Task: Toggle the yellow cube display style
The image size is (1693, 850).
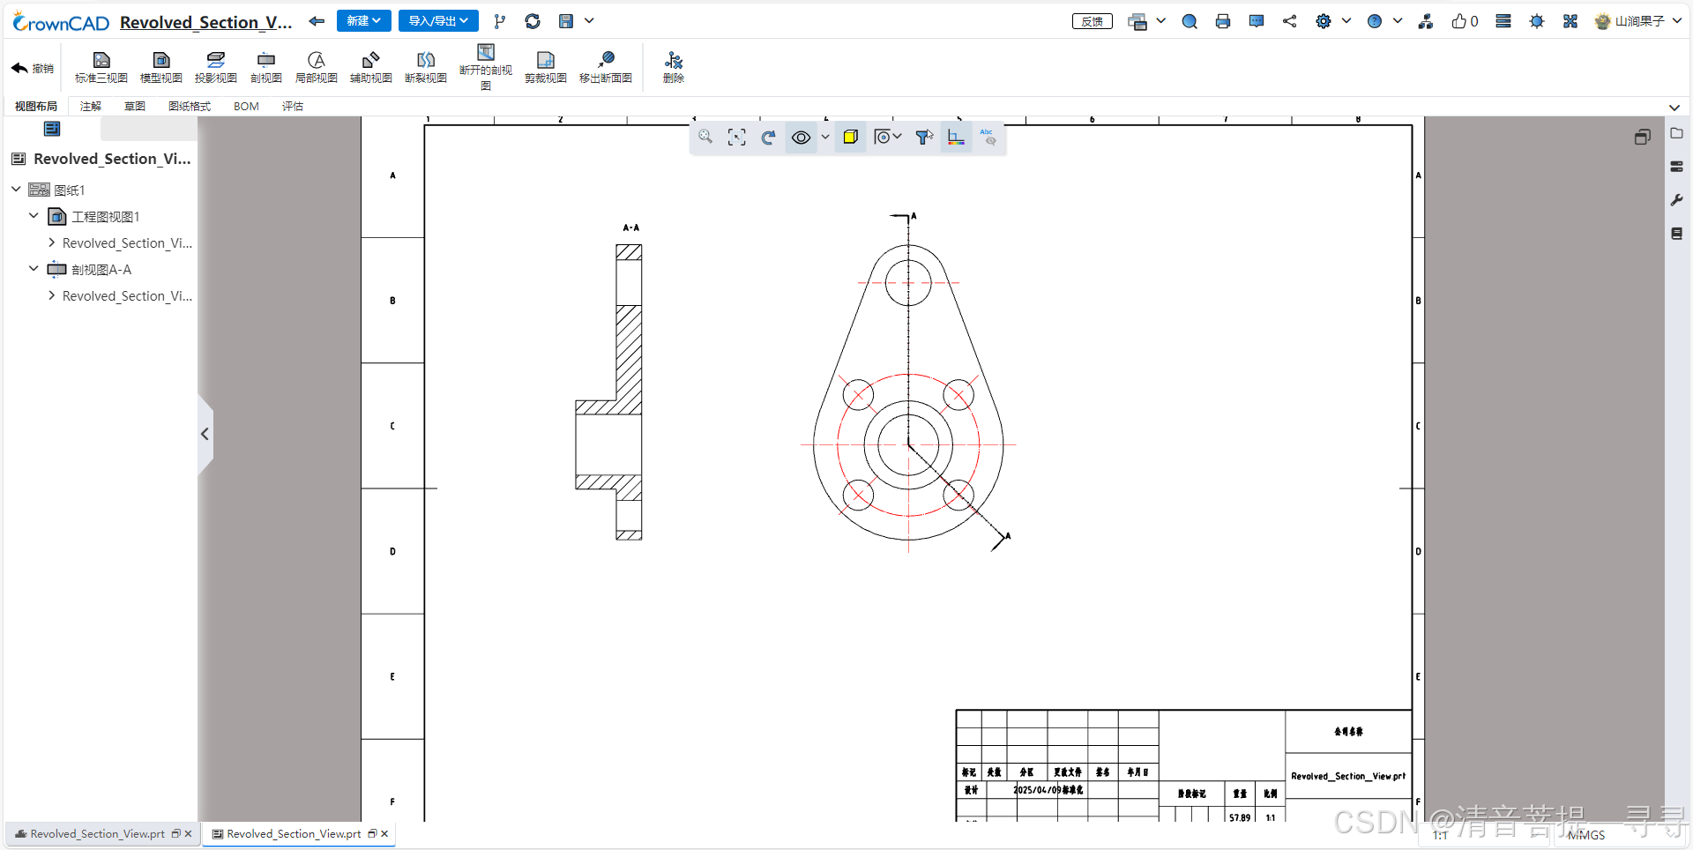Action: click(850, 137)
